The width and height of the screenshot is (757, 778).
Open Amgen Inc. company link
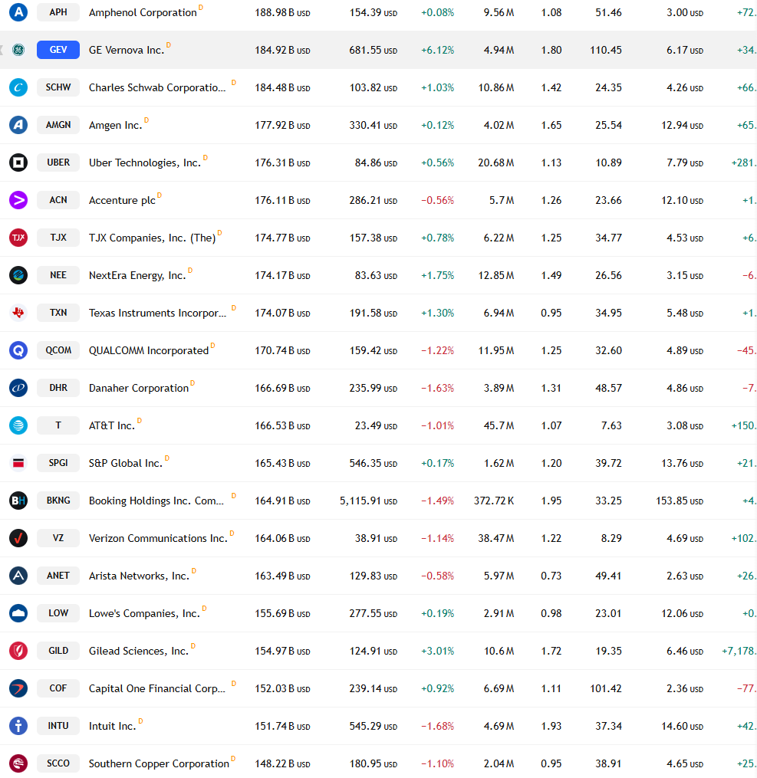click(x=116, y=125)
